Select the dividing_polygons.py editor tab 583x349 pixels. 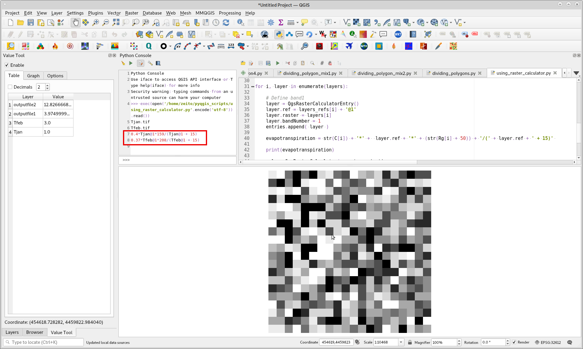[454, 73]
